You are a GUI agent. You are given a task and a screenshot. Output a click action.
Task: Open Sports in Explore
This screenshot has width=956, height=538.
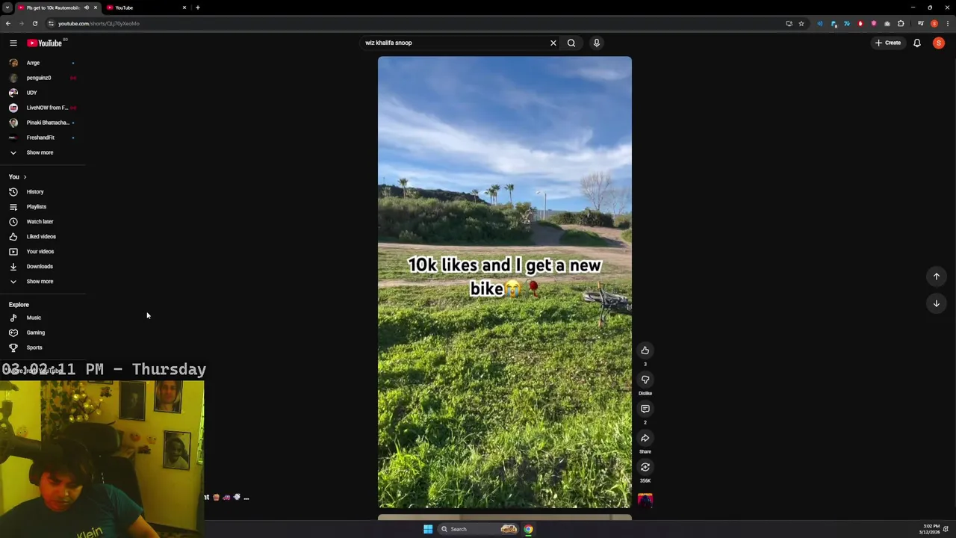coord(43,347)
